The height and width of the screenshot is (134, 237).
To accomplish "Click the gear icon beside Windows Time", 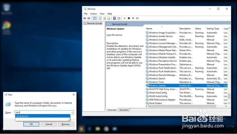I will 147,82.
